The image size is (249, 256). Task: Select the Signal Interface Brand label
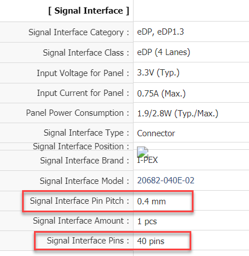[84, 161]
